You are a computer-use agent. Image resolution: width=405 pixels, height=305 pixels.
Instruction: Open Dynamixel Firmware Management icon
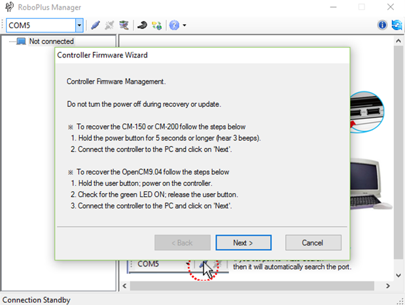pos(157,25)
